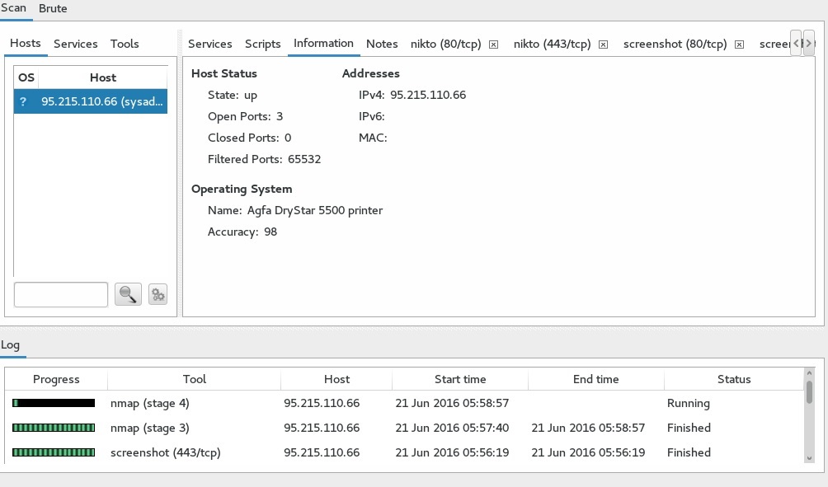The image size is (828, 487).
Task: Select host 95.215.110.66 in the host list
Action: tap(91, 101)
